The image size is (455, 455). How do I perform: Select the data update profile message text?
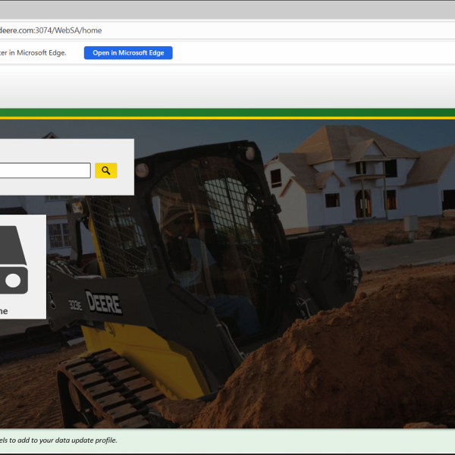pyautogui.click(x=58, y=440)
